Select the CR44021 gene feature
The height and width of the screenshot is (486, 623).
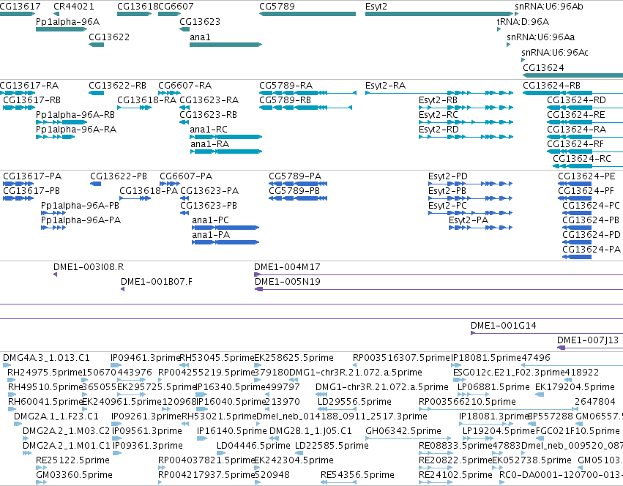(56, 14)
